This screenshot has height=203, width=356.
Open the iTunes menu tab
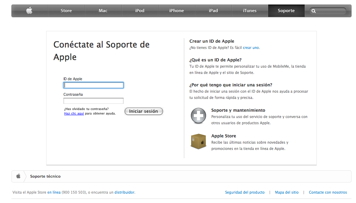click(x=250, y=11)
